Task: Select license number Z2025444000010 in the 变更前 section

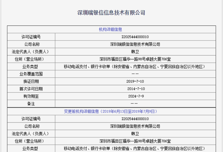Action: click(x=135, y=119)
